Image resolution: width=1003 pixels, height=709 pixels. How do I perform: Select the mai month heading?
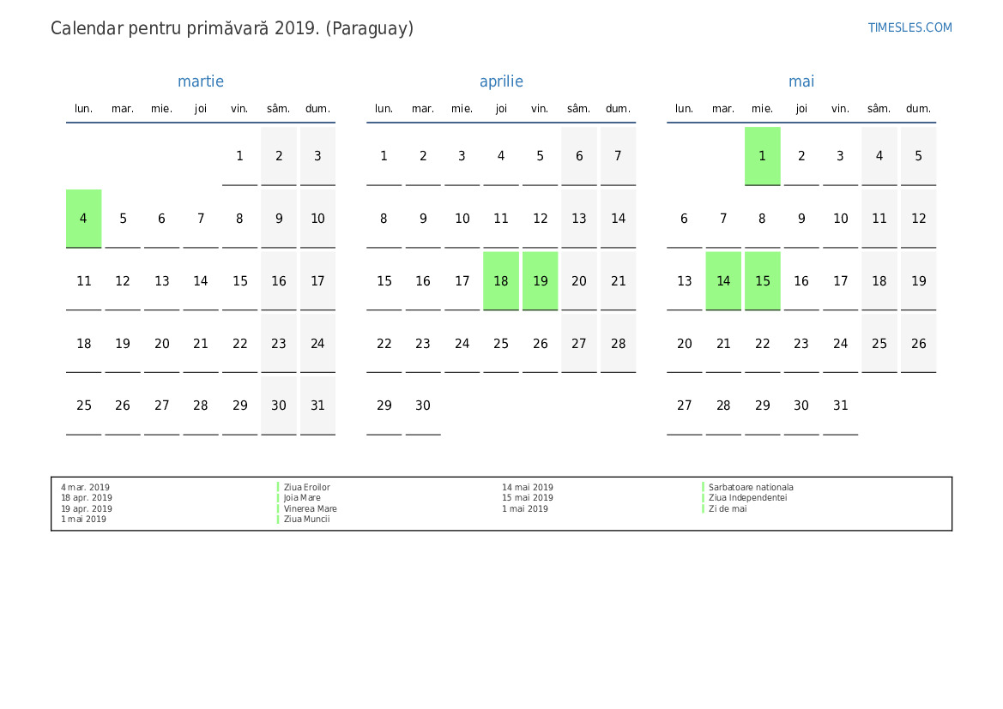pyautogui.click(x=801, y=81)
